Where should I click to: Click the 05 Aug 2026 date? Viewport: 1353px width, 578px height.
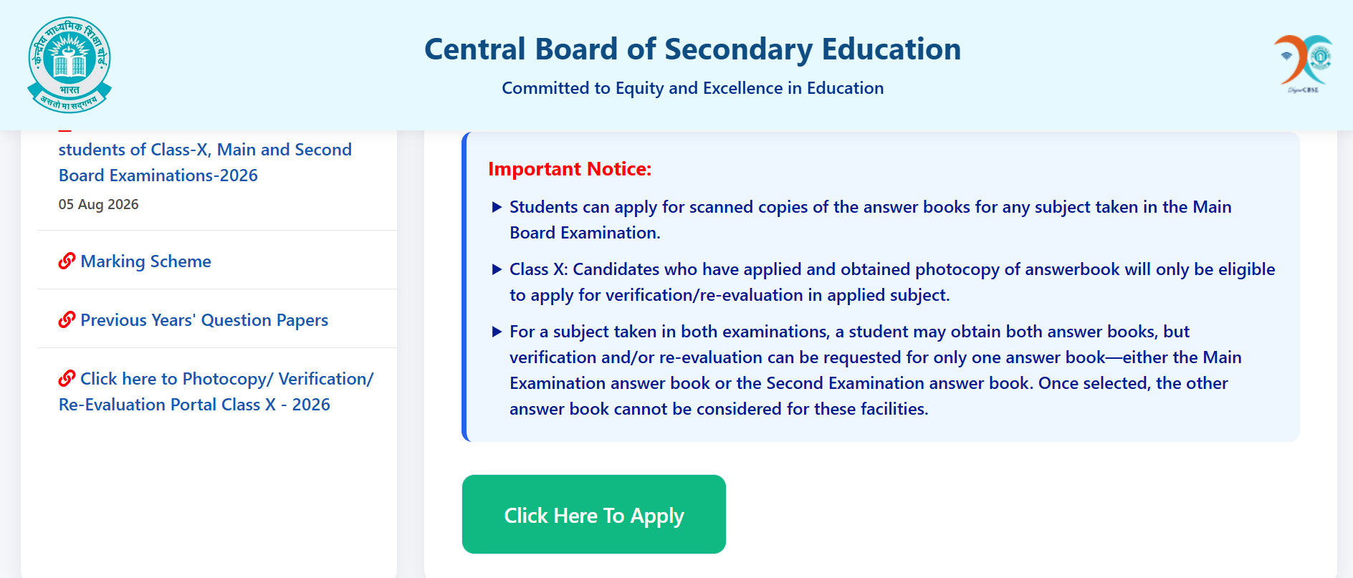click(98, 205)
